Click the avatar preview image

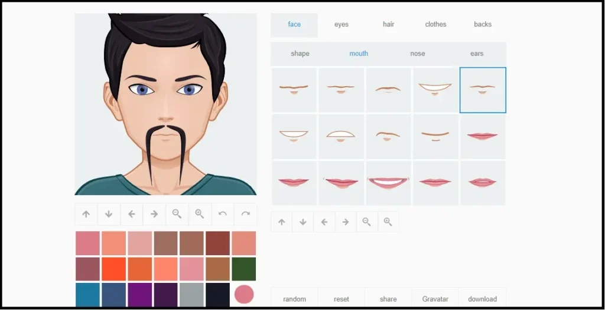(x=165, y=104)
